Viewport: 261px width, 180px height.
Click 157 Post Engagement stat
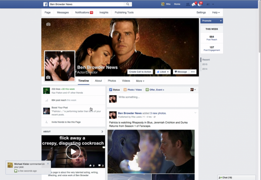click(x=212, y=48)
